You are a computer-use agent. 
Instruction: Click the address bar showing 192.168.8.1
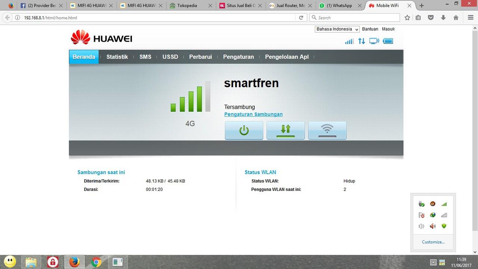[157, 18]
